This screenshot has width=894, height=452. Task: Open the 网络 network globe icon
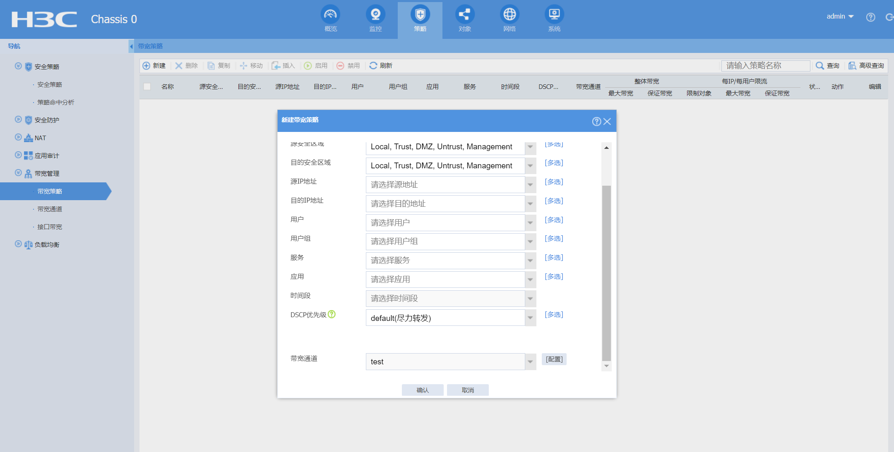[x=509, y=15]
